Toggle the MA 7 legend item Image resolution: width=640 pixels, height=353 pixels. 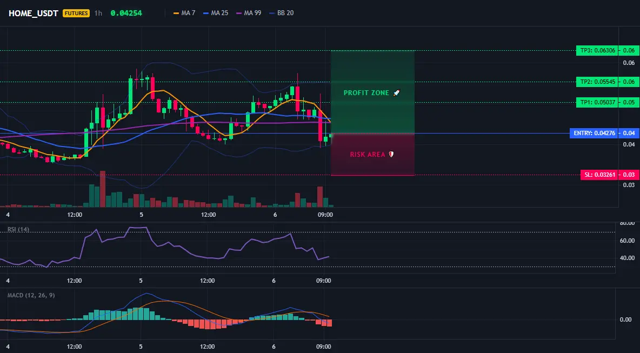(184, 13)
